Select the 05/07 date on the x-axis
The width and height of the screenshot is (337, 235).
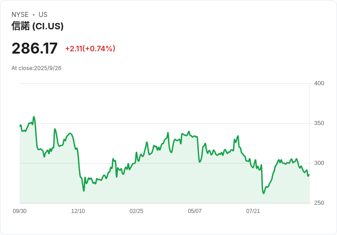click(x=195, y=211)
